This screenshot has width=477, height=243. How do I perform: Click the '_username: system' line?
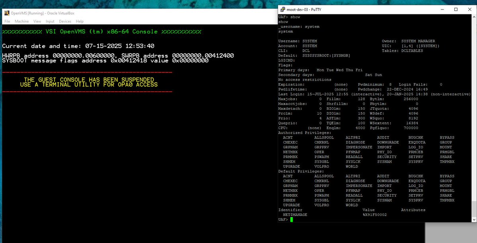tap(299, 27)
